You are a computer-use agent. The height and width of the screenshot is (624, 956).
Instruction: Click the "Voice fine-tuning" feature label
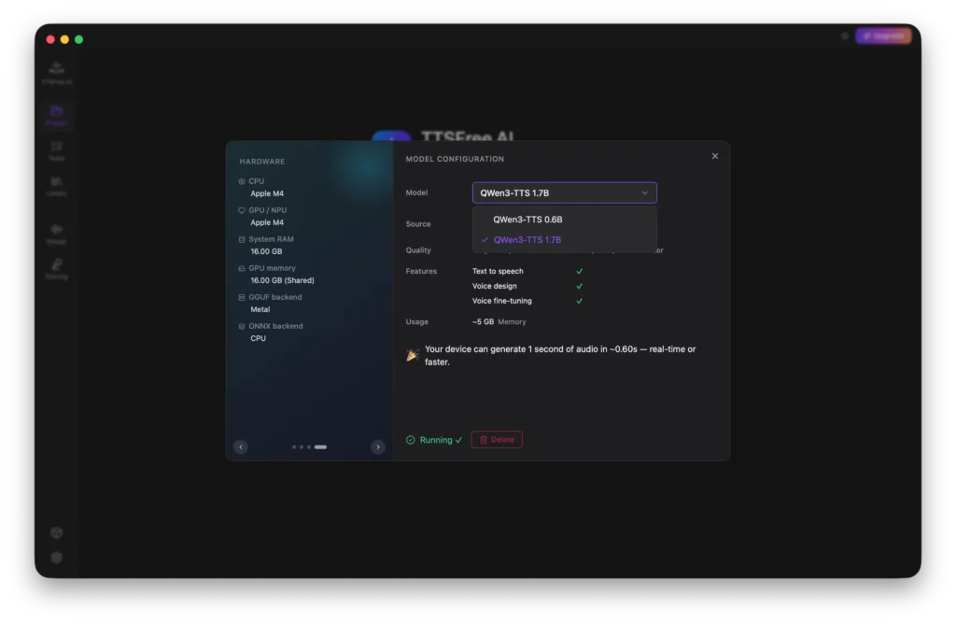tap(501, 301)
